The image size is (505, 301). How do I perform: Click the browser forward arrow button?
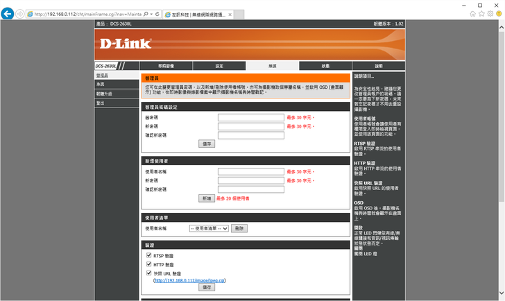(x=20, y=14)
